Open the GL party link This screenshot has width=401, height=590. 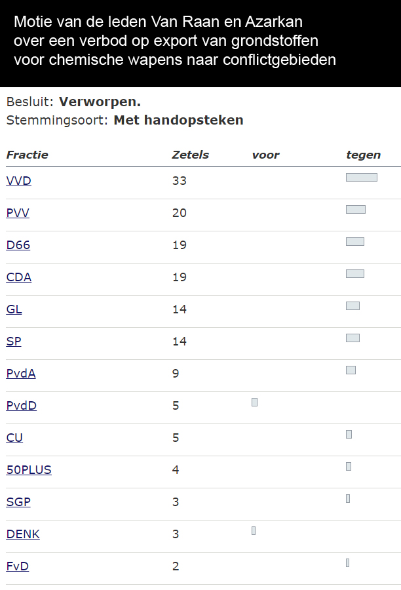[14, 309]
